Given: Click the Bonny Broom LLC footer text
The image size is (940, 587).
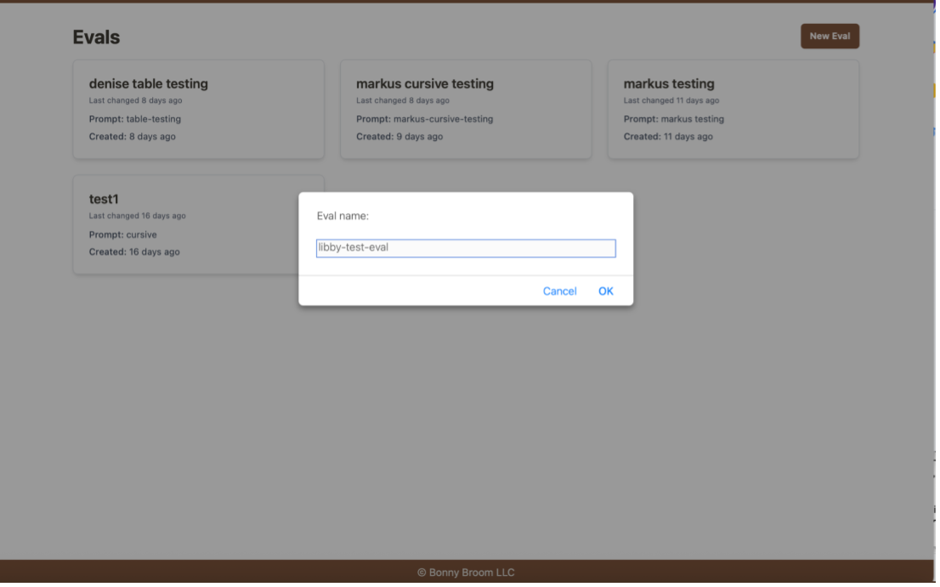Looking at the screenshot, I should (466, 573).
